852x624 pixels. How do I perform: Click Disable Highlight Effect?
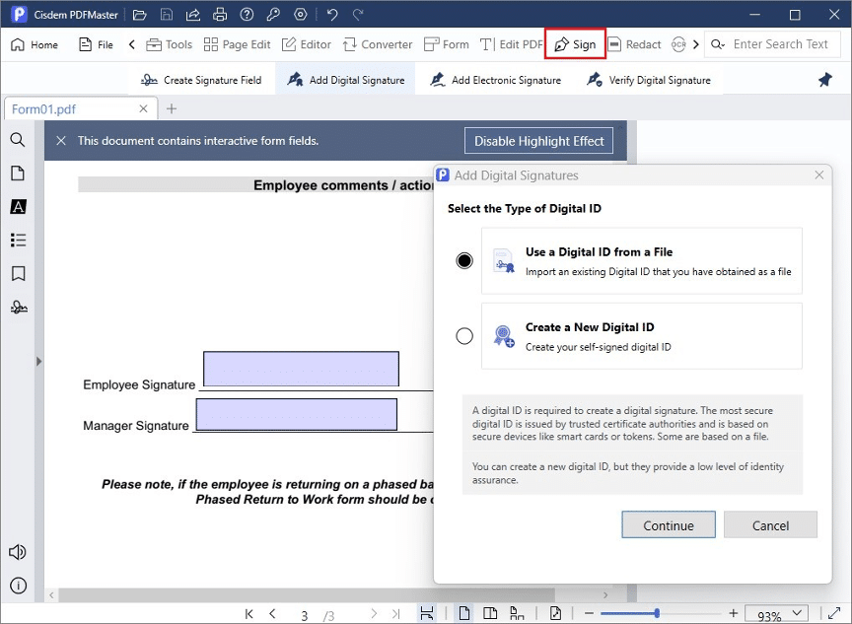(x=538, y=140)
